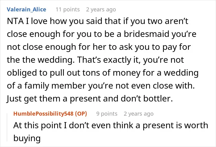This screenshot has width=216, height=147.
Task: Click the word 'buying' in OP's reply
Action: pos(27,138)
